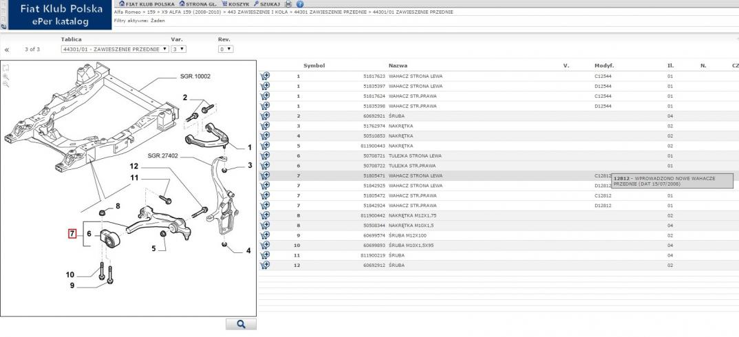Image resolution: width=739 pixels, height=337 pixels.
Task: Open the Var. dropdown
Action: (178, 49)
